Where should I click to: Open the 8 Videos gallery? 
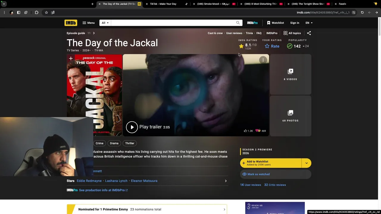[291, 75]
